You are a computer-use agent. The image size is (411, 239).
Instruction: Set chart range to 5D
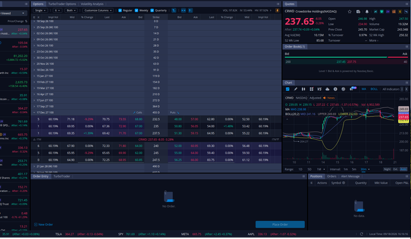click(x=310, y=170)
